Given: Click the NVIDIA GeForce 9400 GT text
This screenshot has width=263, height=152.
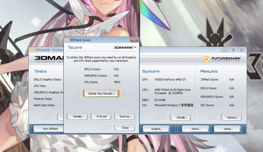Looking at the screenshot, I should coord(170,79).
